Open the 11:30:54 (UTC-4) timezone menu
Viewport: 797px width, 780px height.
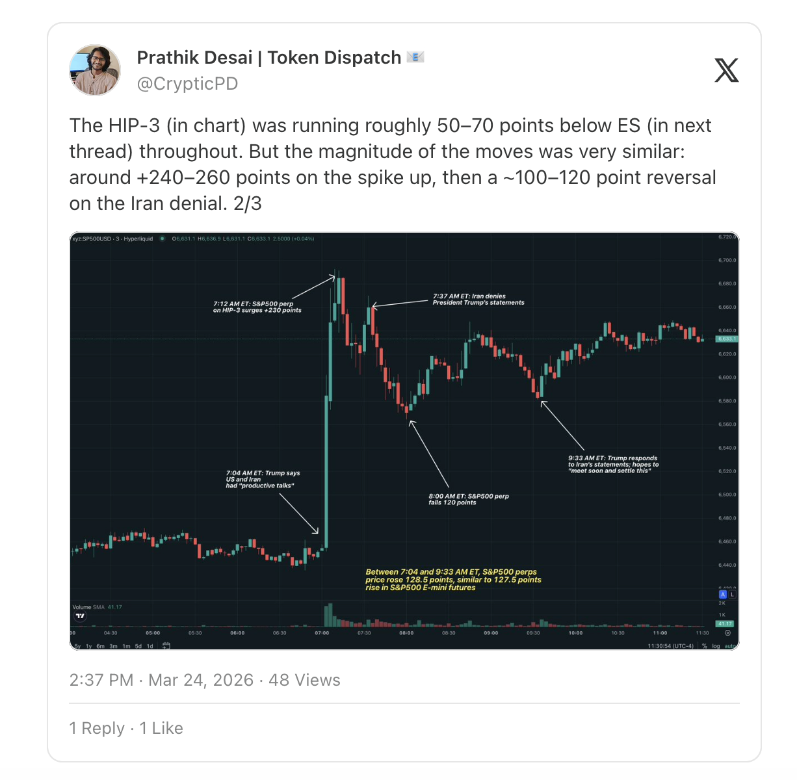pyautogui.click(x=670, y=646)
